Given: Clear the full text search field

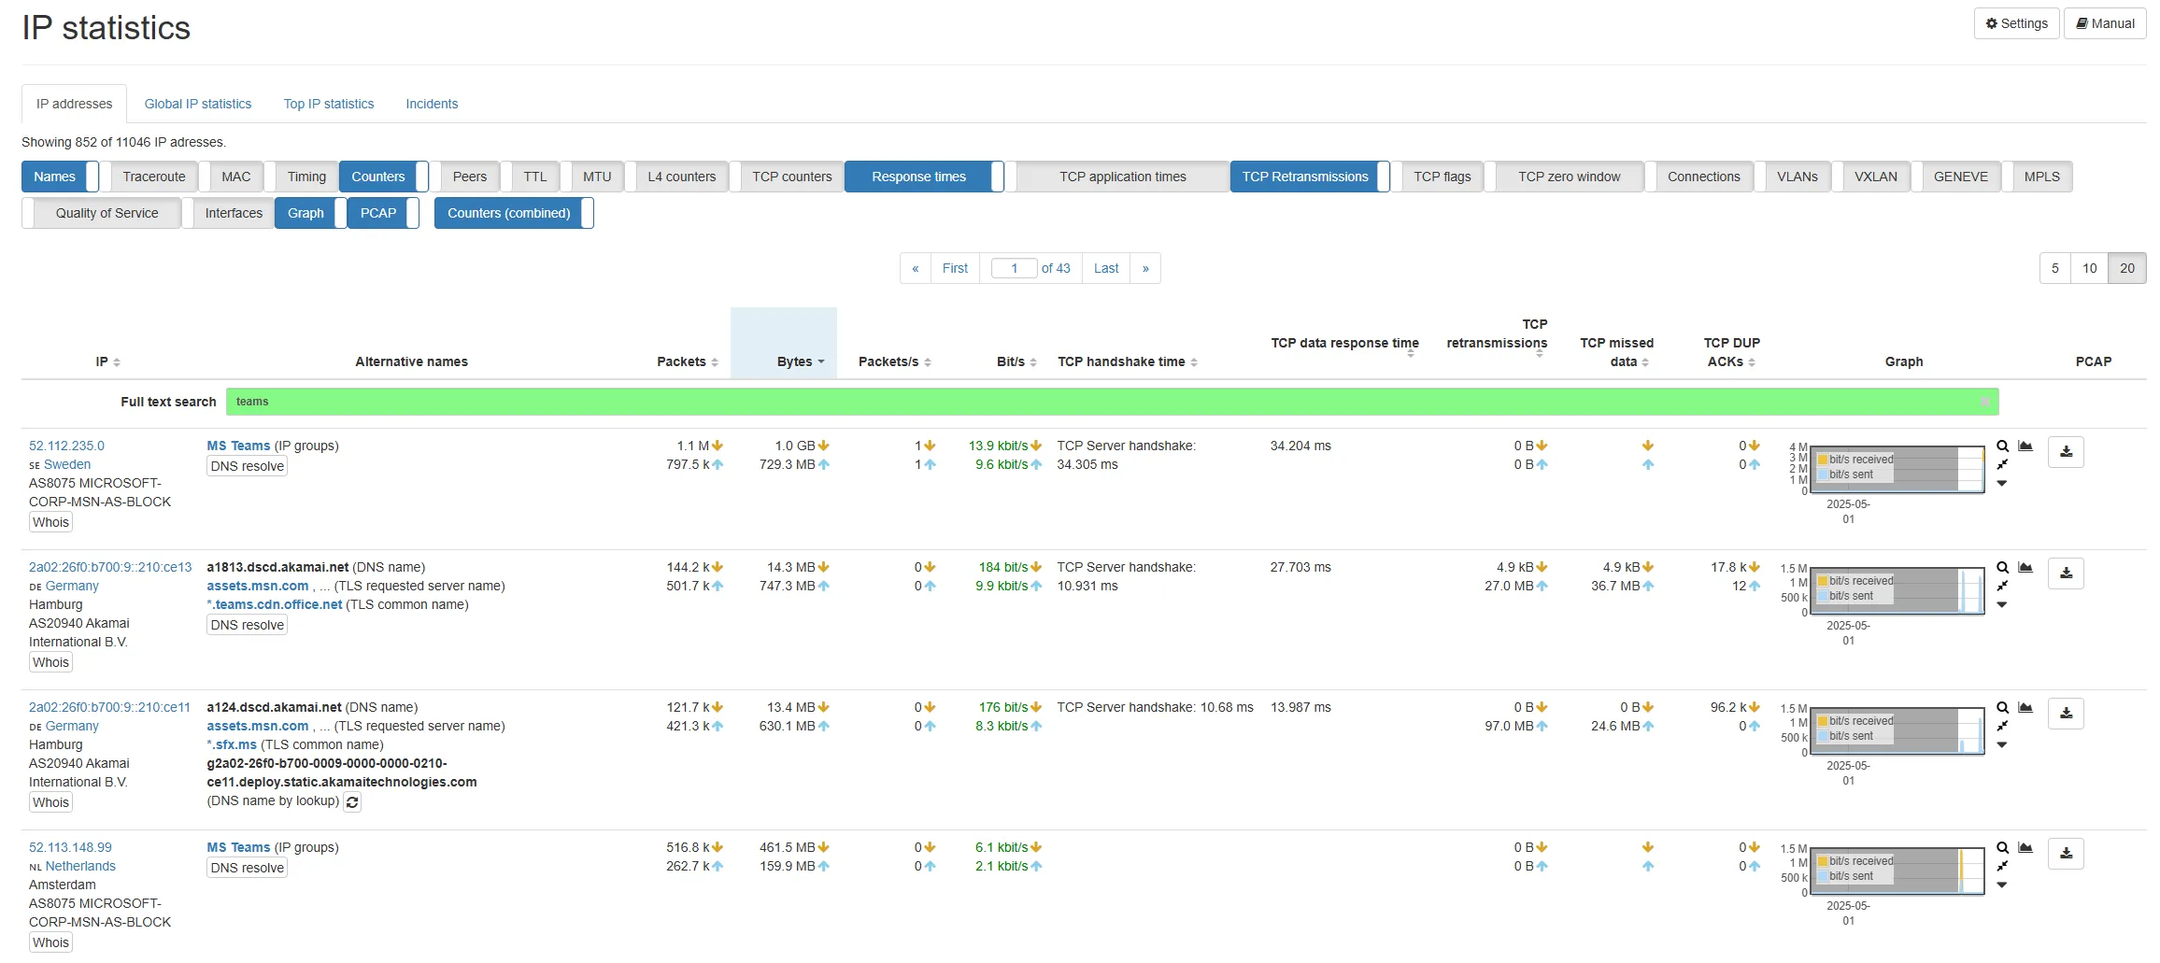Looking at the screenshot, I should (x=1984, y=403).
